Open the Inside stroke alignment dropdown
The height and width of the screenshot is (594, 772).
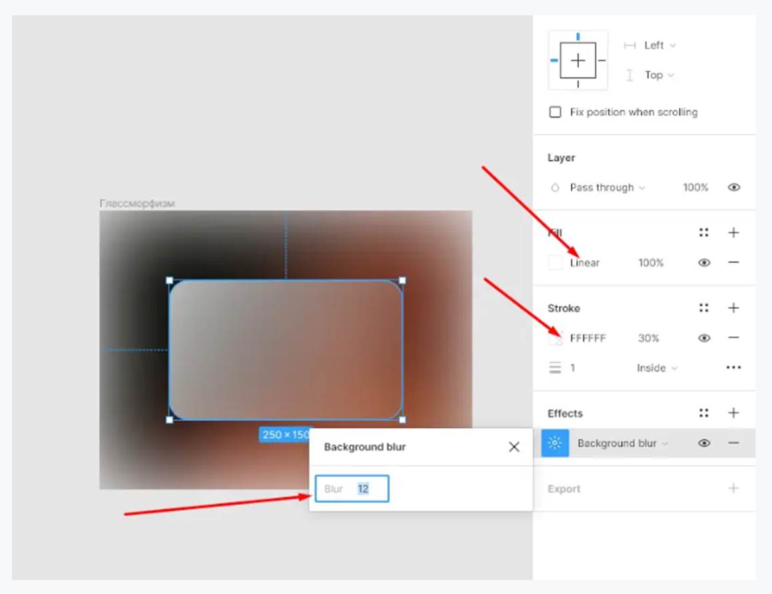tap(656, 368)
